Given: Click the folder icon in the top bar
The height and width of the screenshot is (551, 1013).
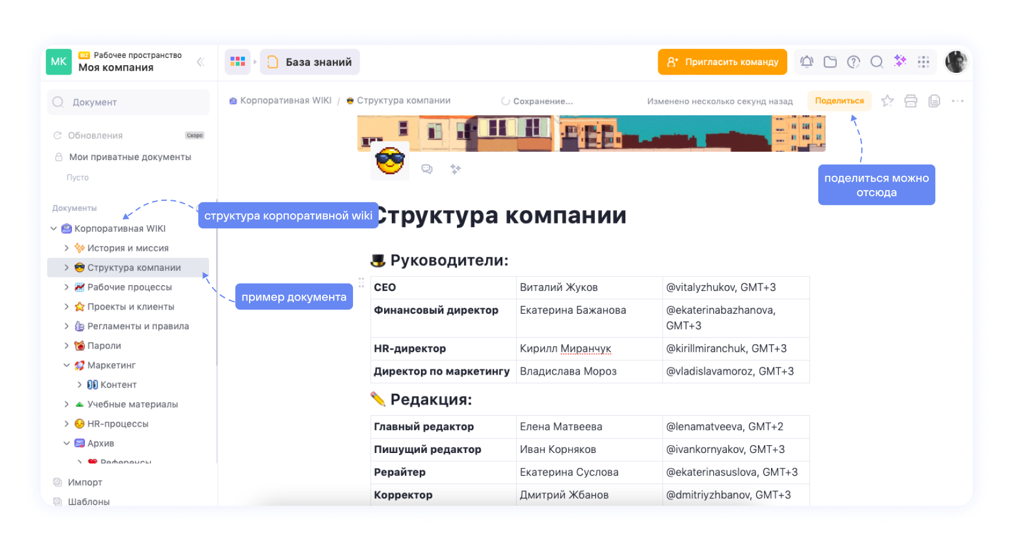Looking at the screenshot, I should click(830, 62).
